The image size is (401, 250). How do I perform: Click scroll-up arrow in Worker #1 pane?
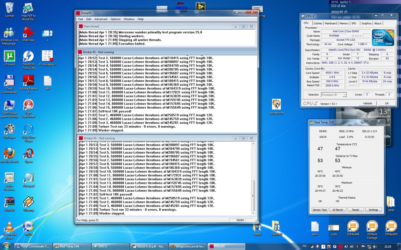(253, 144)
